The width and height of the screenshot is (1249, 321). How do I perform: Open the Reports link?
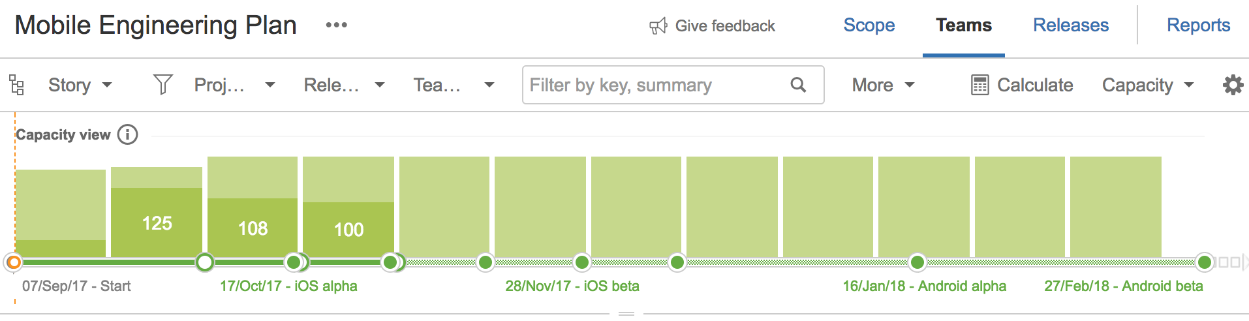[x=1198, y=25]
